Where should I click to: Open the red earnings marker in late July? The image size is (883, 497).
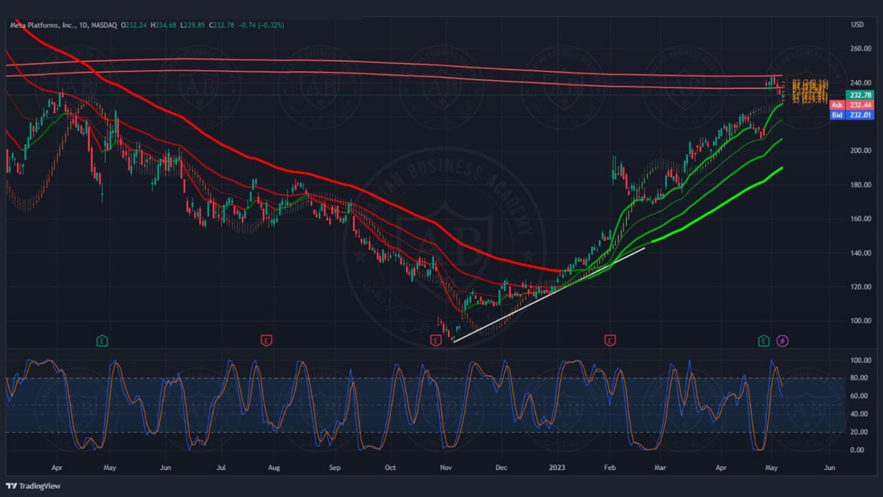click(266, 340)
